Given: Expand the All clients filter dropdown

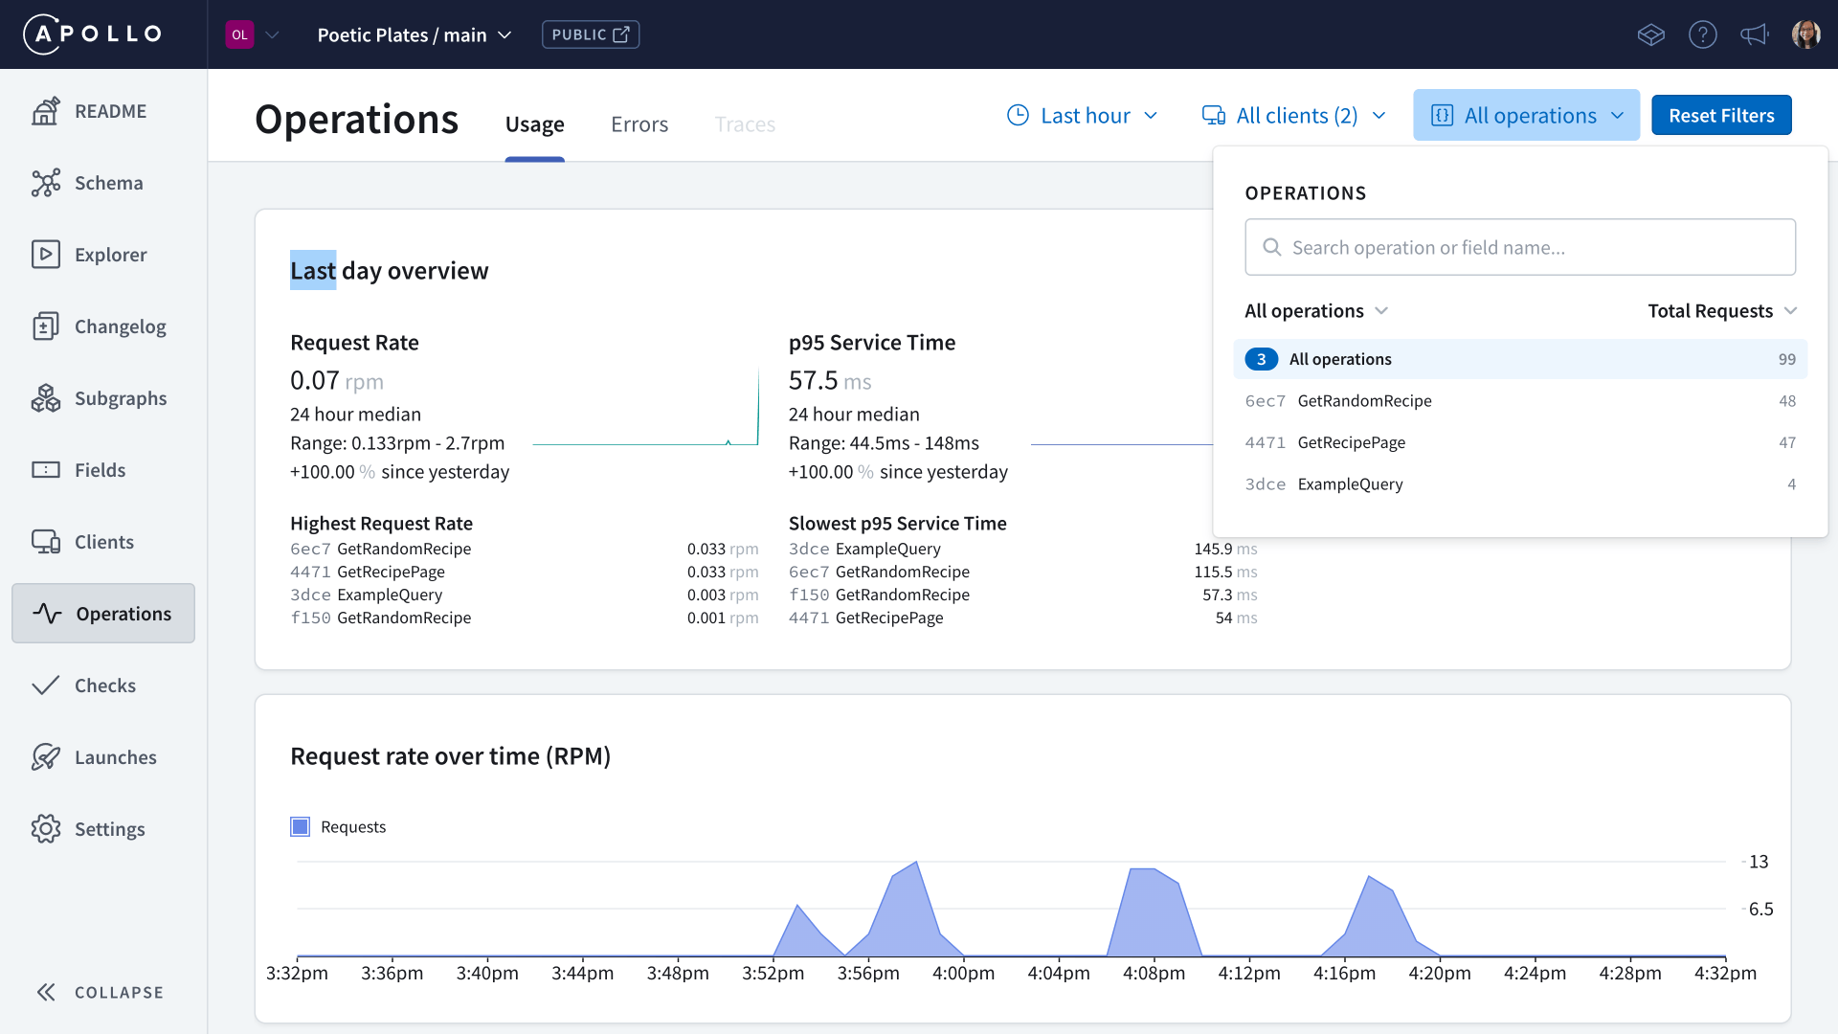Looking at the screenshot, I should (x=1293, y=115).
